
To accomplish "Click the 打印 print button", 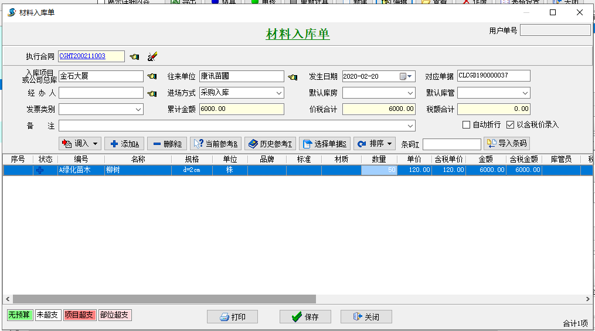I will click(232, 317).
